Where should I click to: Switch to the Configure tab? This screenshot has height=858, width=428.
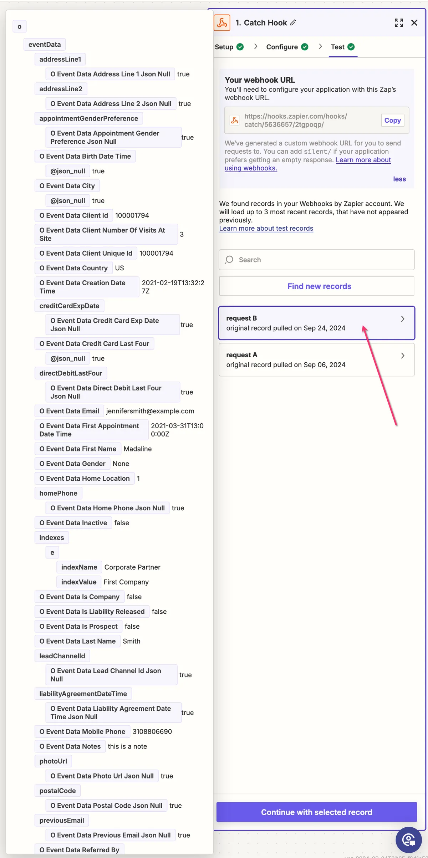(287, 47)
